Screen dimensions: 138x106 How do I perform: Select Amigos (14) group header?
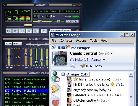coord(77,74)
